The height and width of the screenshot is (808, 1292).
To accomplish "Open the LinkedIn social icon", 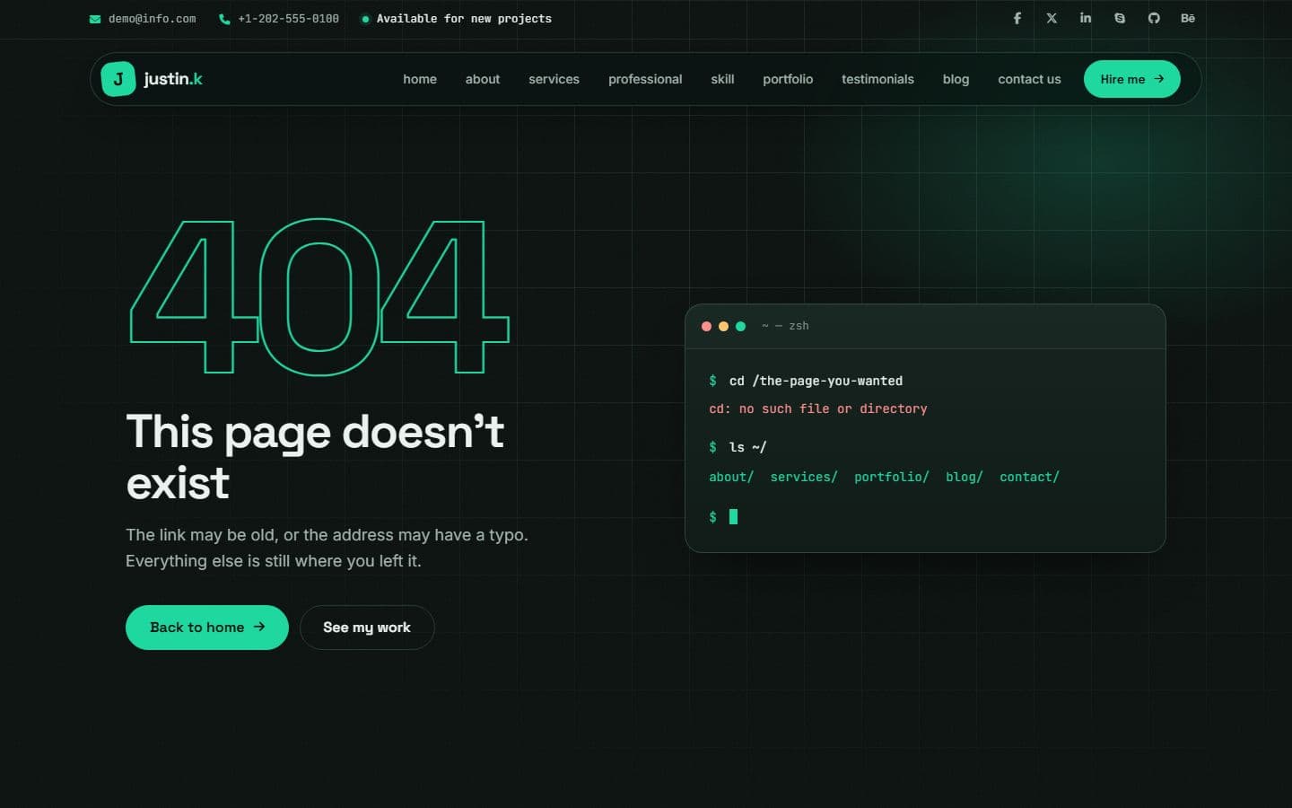I will 1086,18.
